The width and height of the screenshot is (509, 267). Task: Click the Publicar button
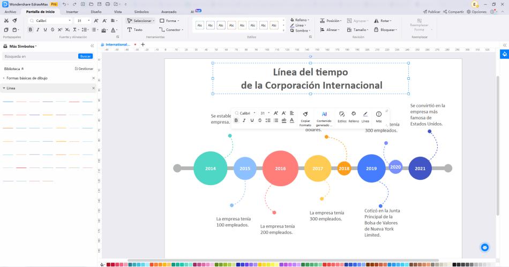click(431, 11)
